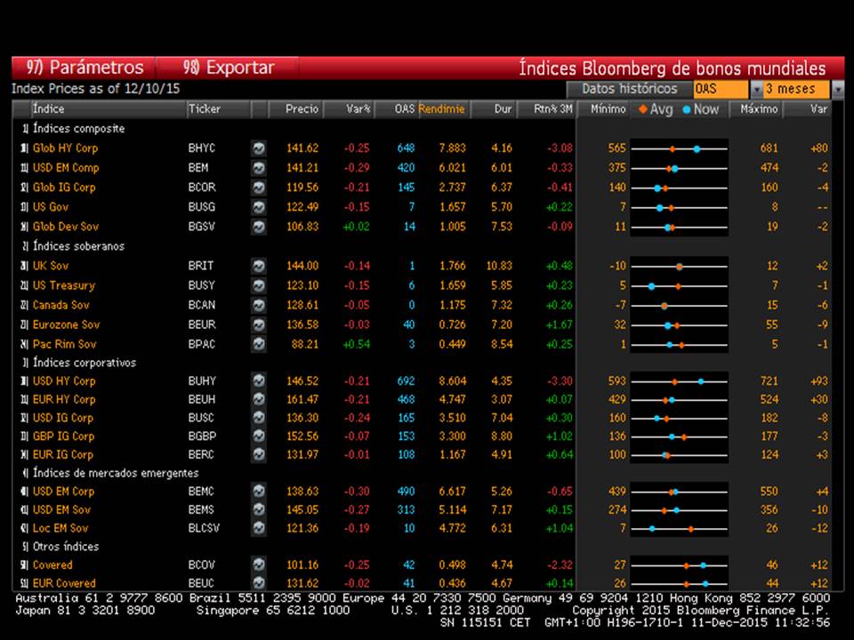Screen dimensions: 854x640
Task: Open chart icon for US Gov row
Action: (x=259, y=207)
